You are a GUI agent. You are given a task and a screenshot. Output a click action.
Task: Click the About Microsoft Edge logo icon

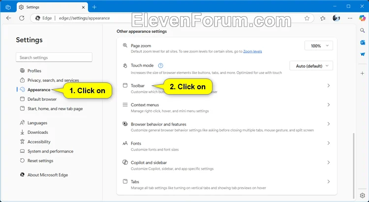[22, 175]
